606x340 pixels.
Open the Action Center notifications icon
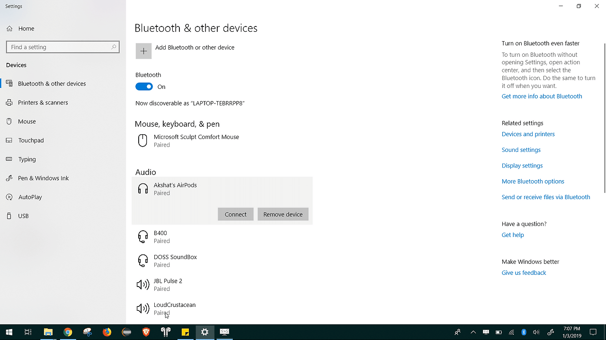pyautogui.click(x=593, y=332)
